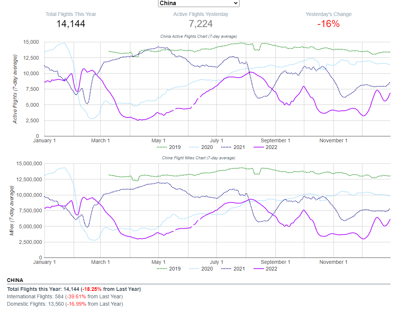Click January 1 label under Flight Miles chart
This screenshot has height=312, width=402.
[x=44, y=262]
